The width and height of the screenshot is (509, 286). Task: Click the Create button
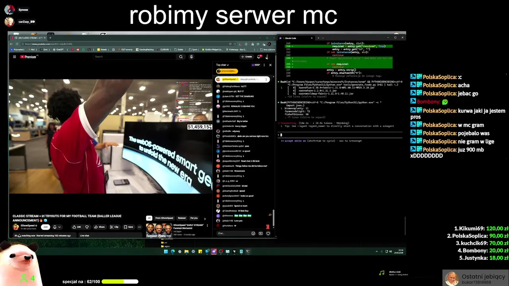247,57
